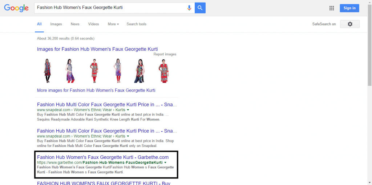
Task: Open the Google apps grid
Action: pyautogui.click(x=331, y=8)
